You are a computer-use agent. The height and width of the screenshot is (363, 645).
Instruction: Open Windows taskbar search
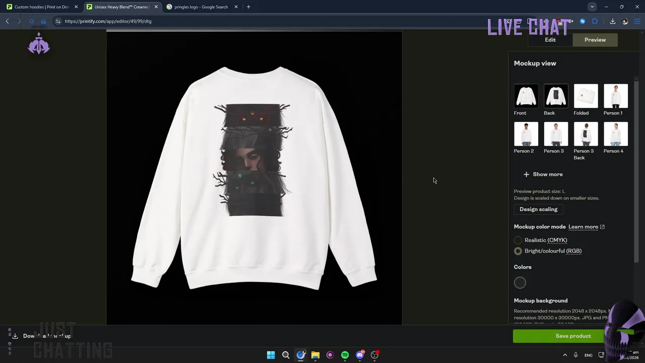click(x=286, y=355)
